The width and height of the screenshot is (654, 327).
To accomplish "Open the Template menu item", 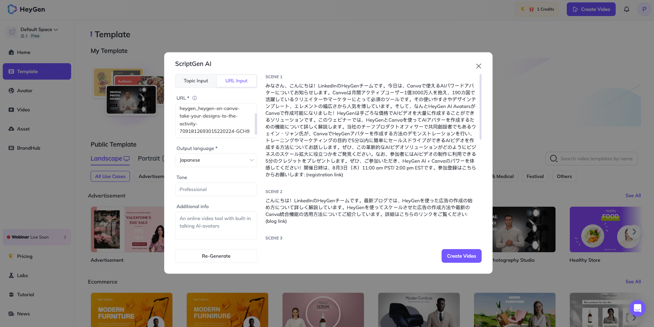I will click(37, 71).
